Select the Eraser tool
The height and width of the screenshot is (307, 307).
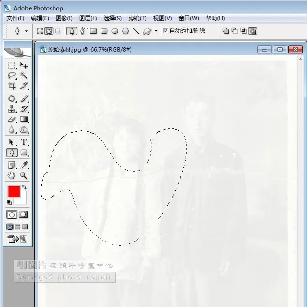tap(12, 119)
